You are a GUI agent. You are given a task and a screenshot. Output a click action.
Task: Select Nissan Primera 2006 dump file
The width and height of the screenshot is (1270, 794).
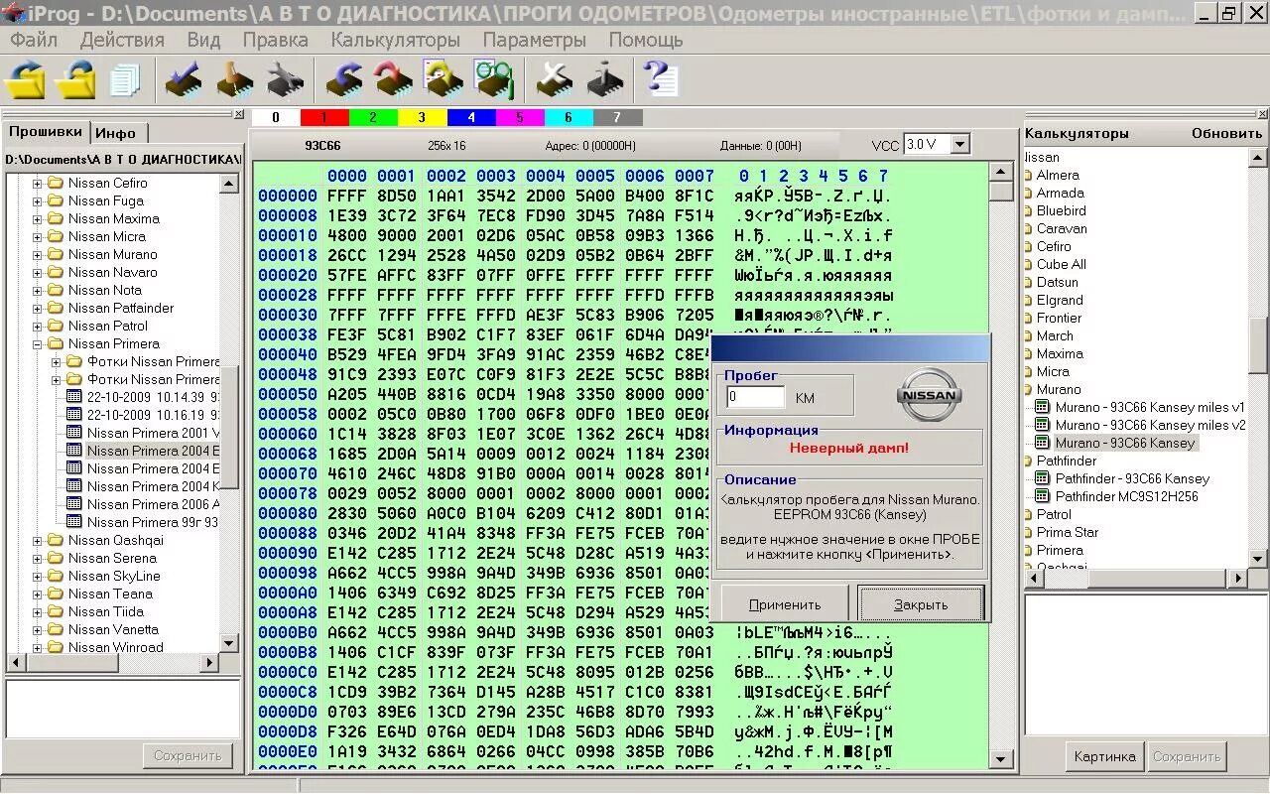[x=153, y=504]
